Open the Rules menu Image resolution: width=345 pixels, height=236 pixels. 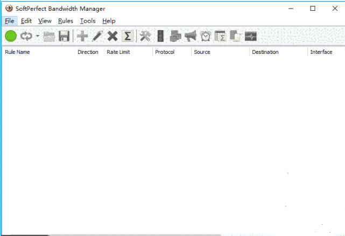pos(66,21)
